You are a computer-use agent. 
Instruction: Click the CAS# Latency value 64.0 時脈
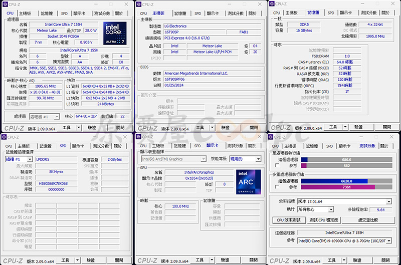(x=347, y=62)
